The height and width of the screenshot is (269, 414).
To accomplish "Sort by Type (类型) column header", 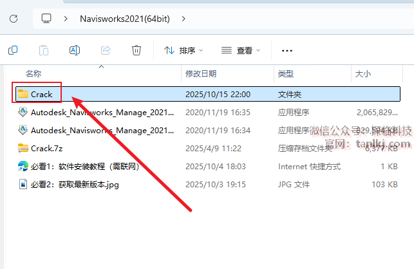I will coord(286,73).
